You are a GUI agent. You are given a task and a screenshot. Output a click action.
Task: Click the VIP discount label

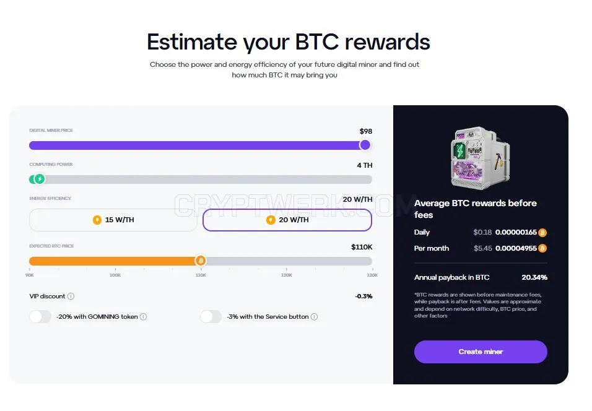click(x=47, y=296)
